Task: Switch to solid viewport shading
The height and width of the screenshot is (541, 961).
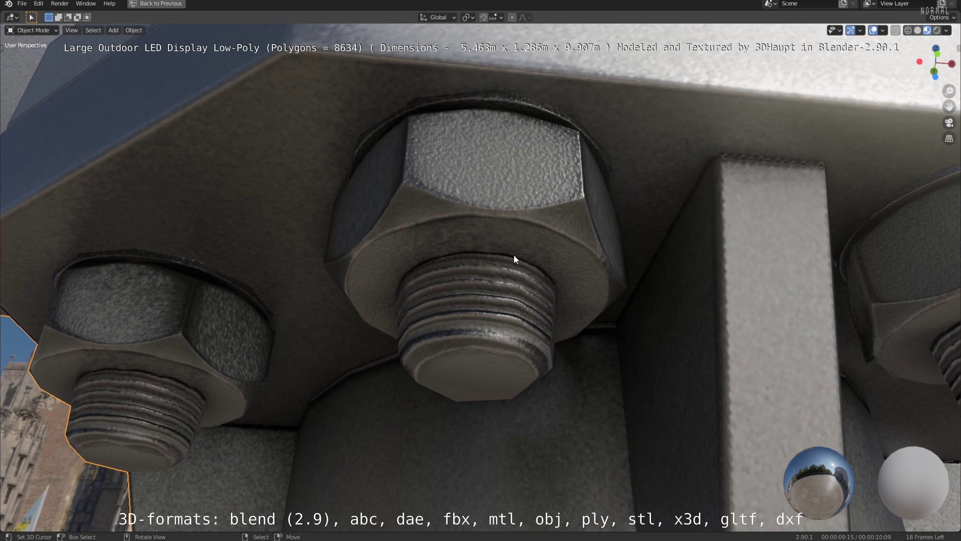Action: [917, 30]
